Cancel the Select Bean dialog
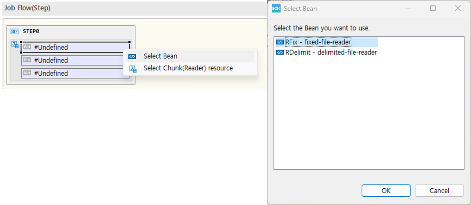 click(439, 190)
